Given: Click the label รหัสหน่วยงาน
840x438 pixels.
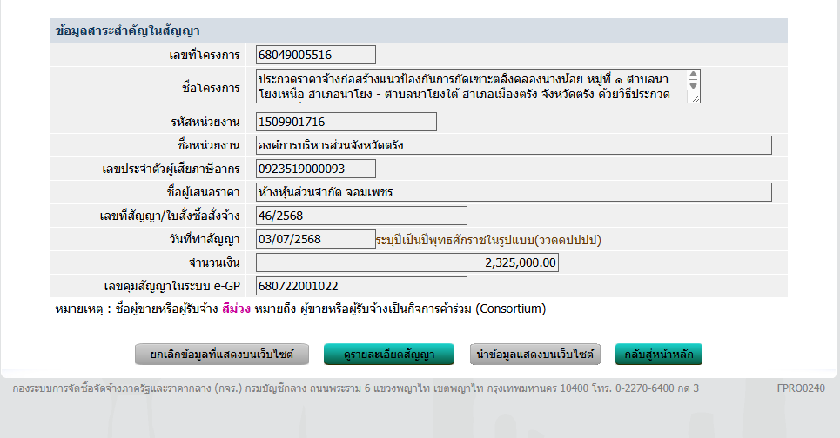Looking at the screenshot, I should tap(205, 122).
